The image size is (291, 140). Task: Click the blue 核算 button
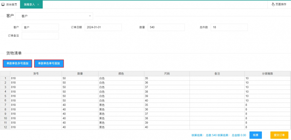(256, 135)
